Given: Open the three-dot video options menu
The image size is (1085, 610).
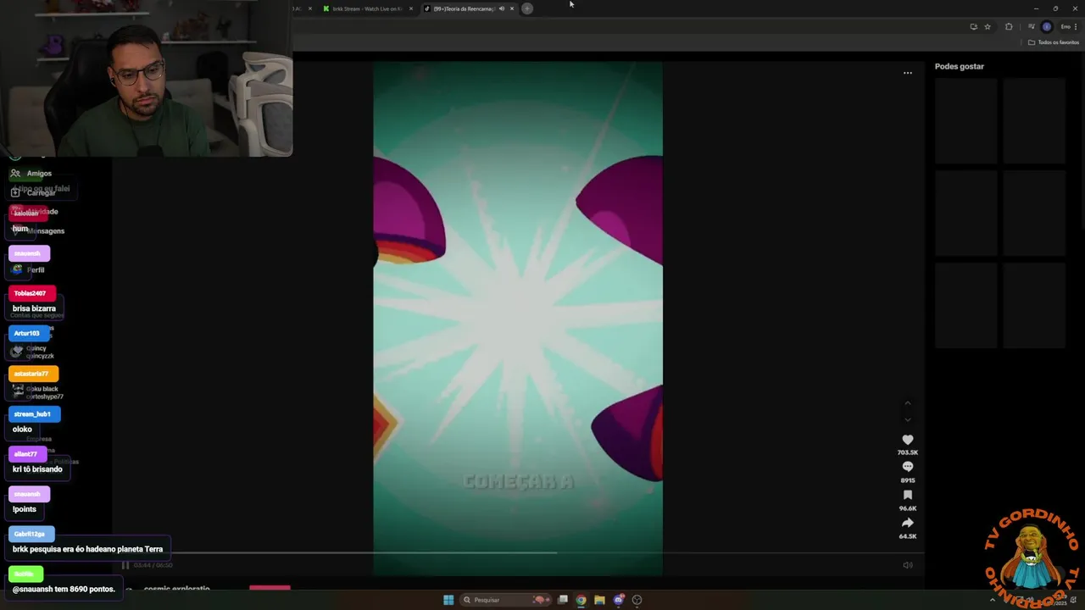Looking at the screenshot, I should pos(907,73).
